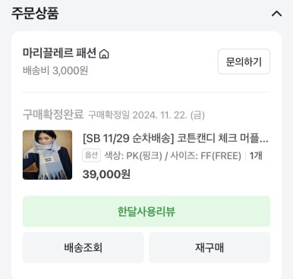Click the 구매확정완료 status label
This screenshot has width=293, height=279.
(53, 114)
